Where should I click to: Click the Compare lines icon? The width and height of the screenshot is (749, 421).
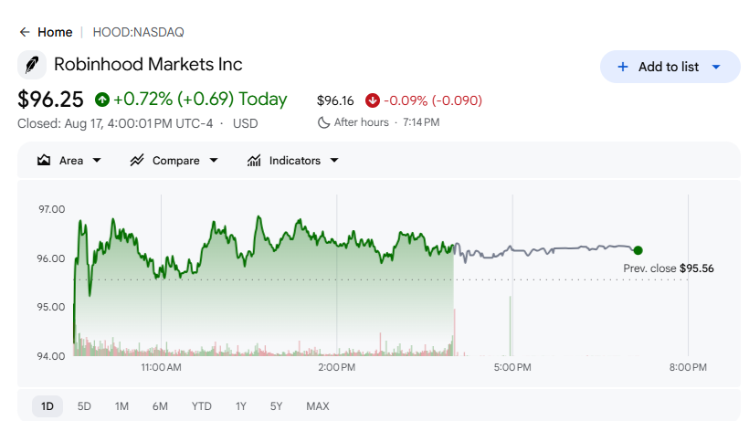(137, 161)
